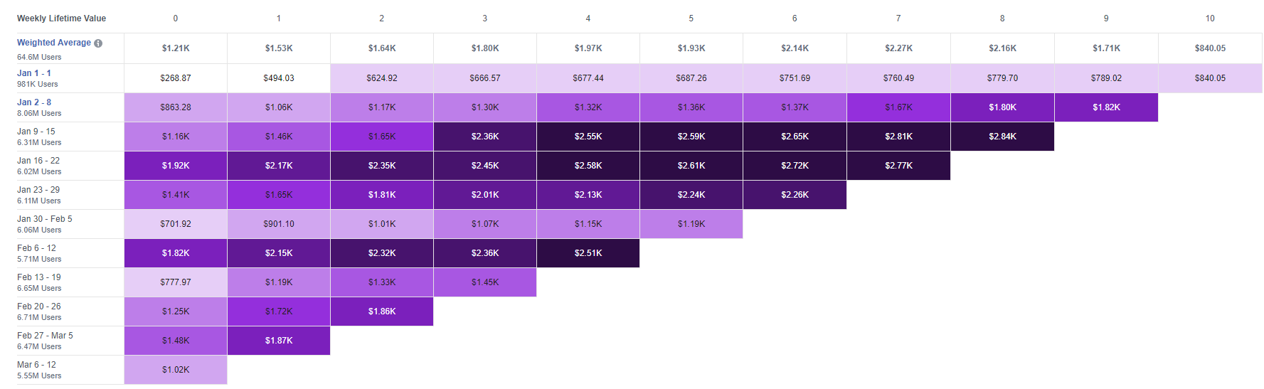Image resolution: width=1264 pixels, height=389 pixels.
Task: Select the Jan 1 - 1 cohort link
Action: click(34, 73)
